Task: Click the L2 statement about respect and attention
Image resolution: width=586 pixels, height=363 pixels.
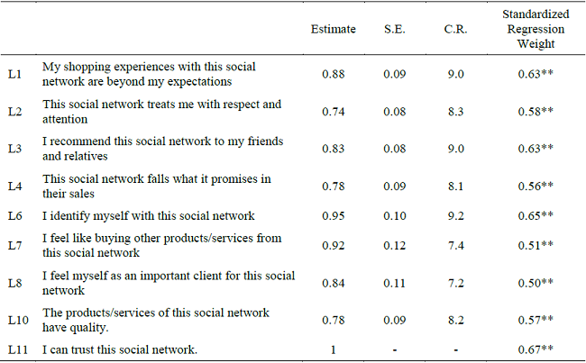Action: (161, 111)
